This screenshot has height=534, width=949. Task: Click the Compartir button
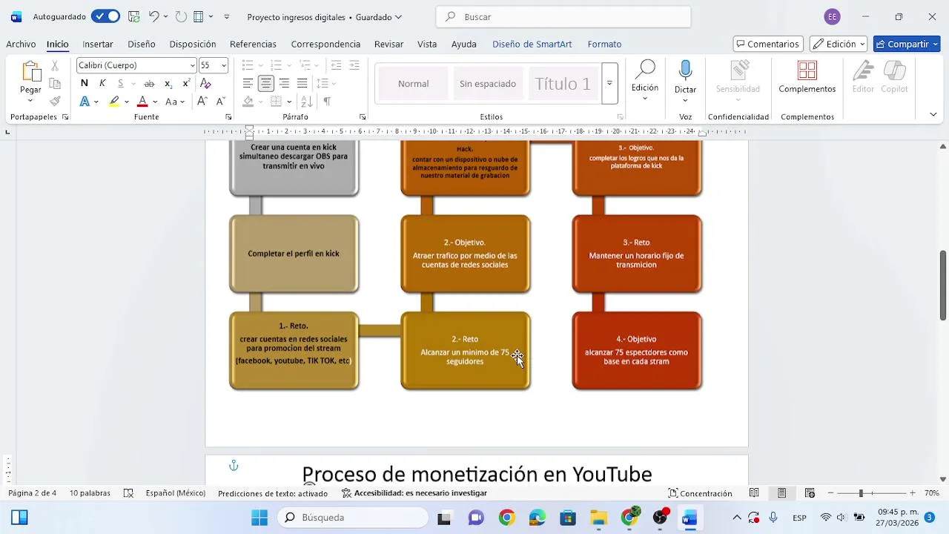(907, 44)
